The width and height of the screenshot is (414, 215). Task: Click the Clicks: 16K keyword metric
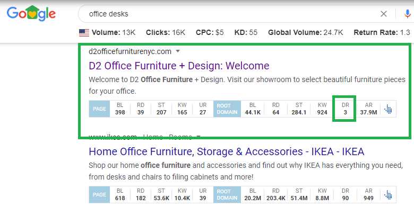(x=166, y=33)
